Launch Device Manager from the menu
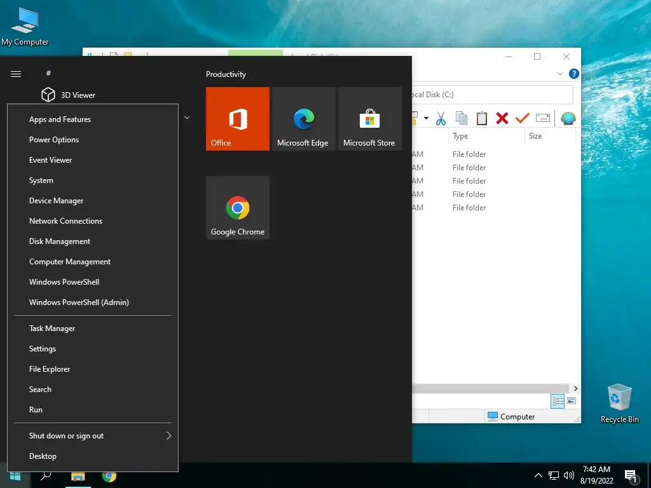Viewport: 651px width, 488px height. click(93, 201)
